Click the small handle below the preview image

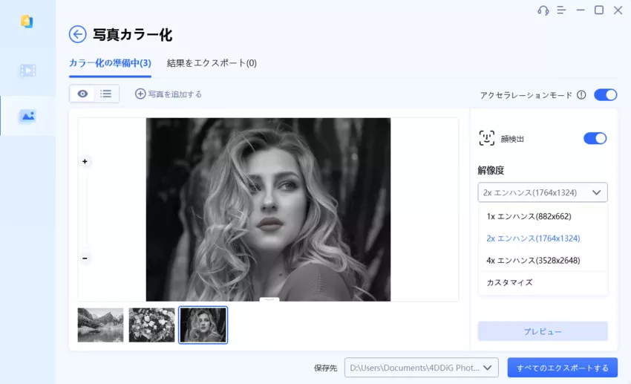269,299
